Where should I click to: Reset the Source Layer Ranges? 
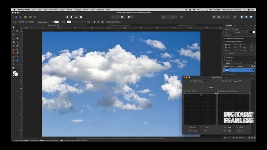[x=206, y=131]
